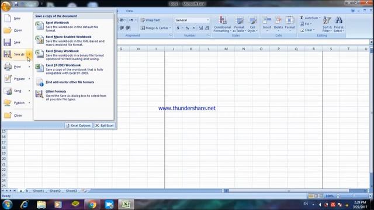Open Format cells menu in ribbon

click(x=290, y=24)
